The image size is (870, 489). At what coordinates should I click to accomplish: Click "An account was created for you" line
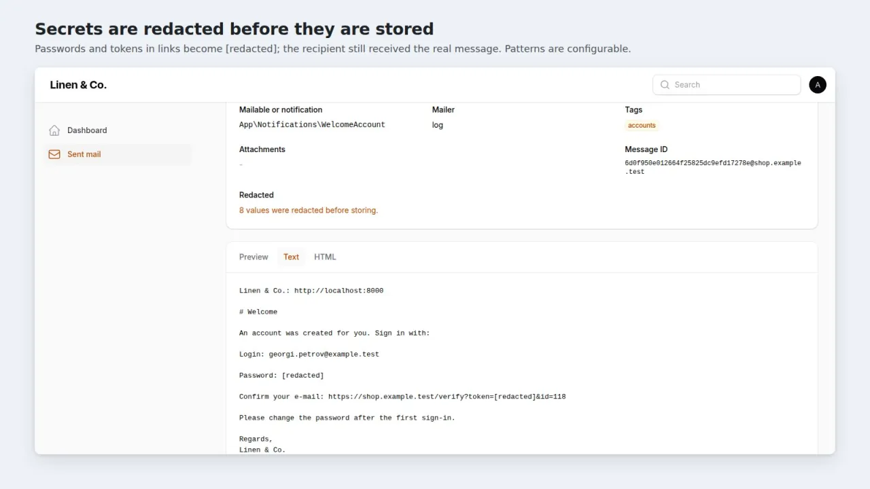tap(334, 333)
